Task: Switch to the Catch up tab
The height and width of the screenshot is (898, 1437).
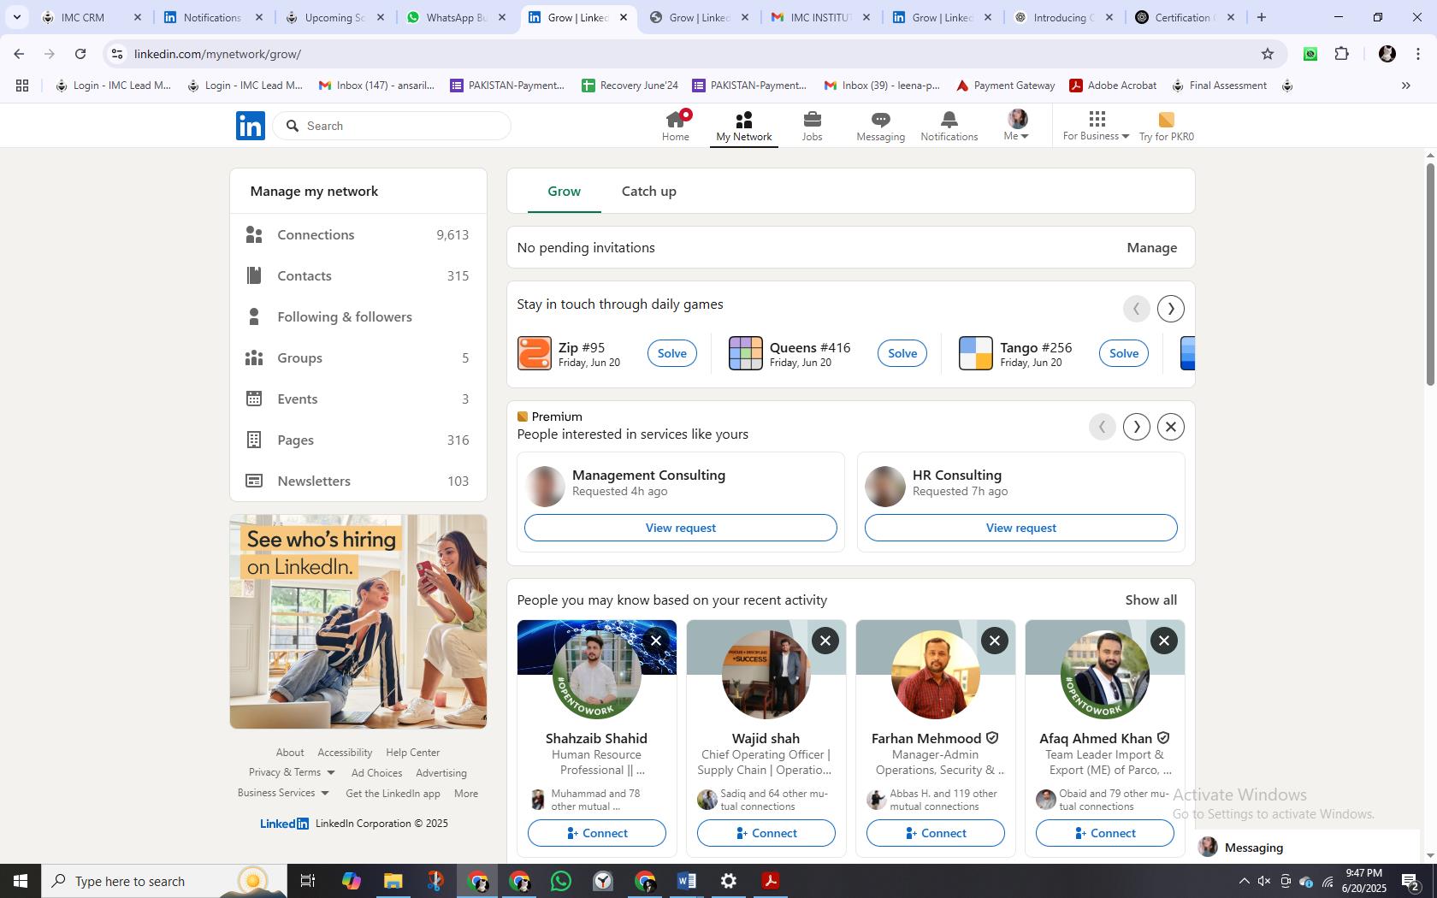Action: point(648,192)
